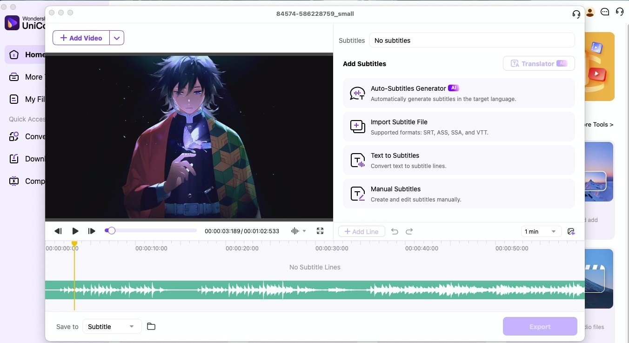Open the message icon in main window

tap(605, 12)
